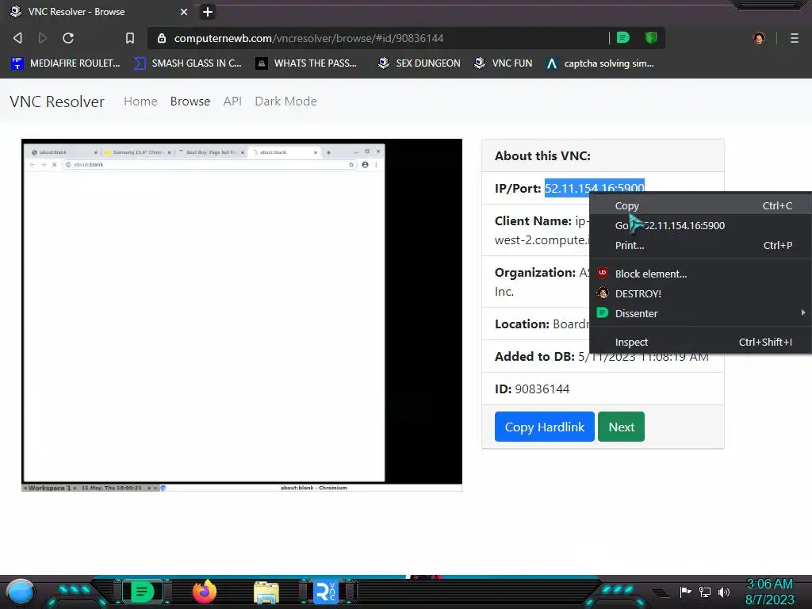The image size is (812, 609).
Task: Open the volume speaker tray icon
Action: (723, 592)
